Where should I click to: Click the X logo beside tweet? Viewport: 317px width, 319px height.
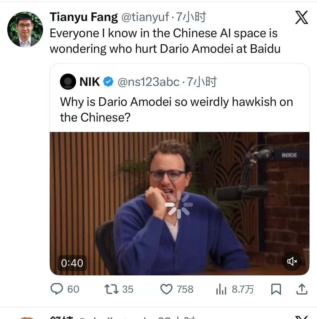(302, 18)
